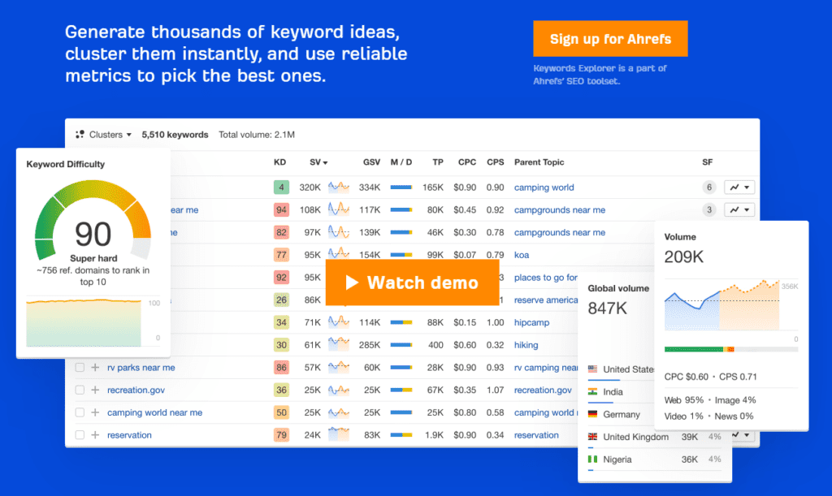
Task: Click the sparkline icon in the 71K row
Action: click(339, 322)
